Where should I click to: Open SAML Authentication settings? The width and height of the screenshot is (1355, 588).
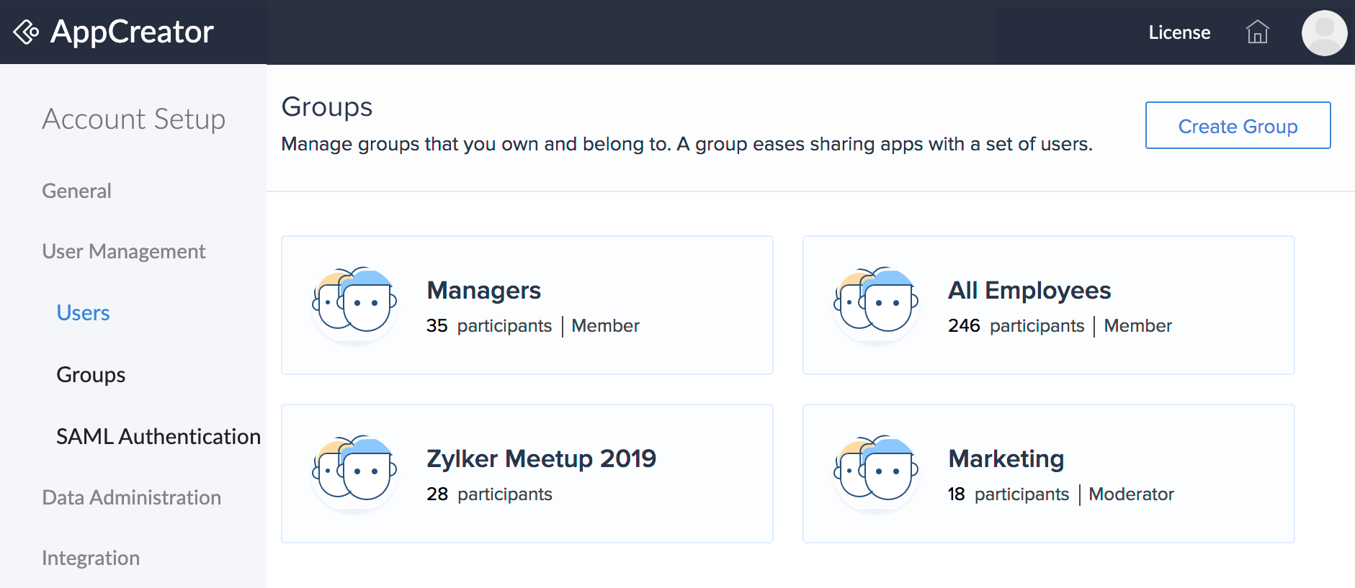click(158, 436)
